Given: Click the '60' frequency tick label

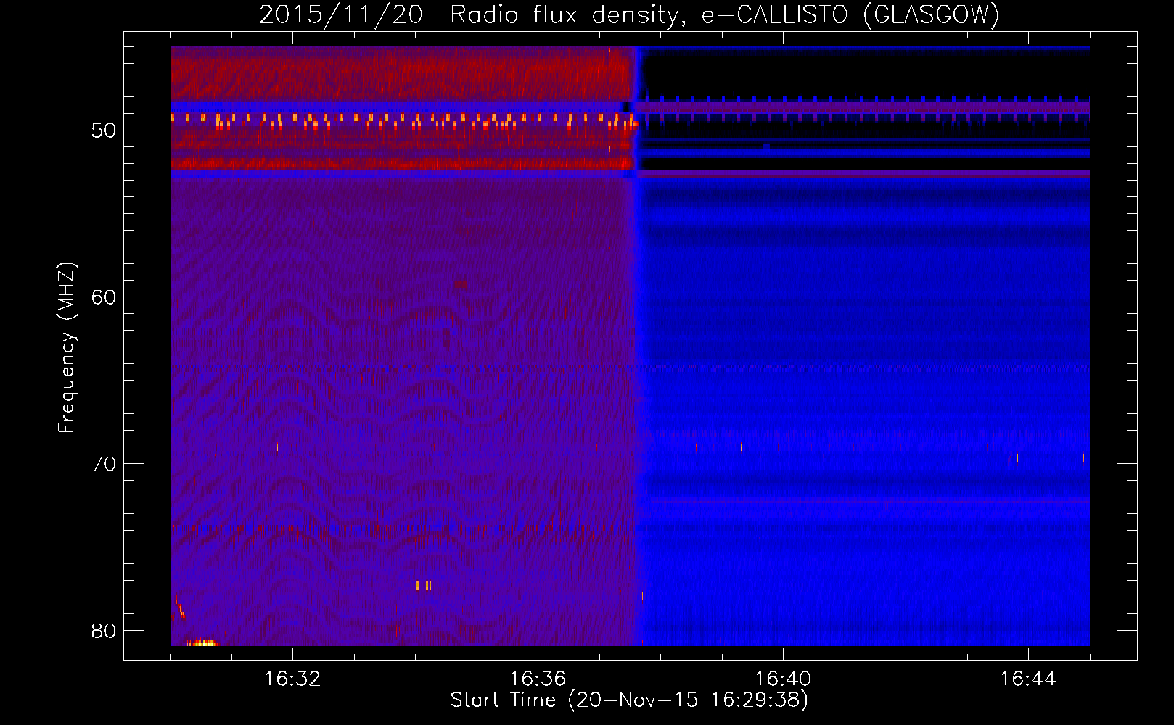Looking at the screenshot, I should pyautogui.click(x=104, y=297).
